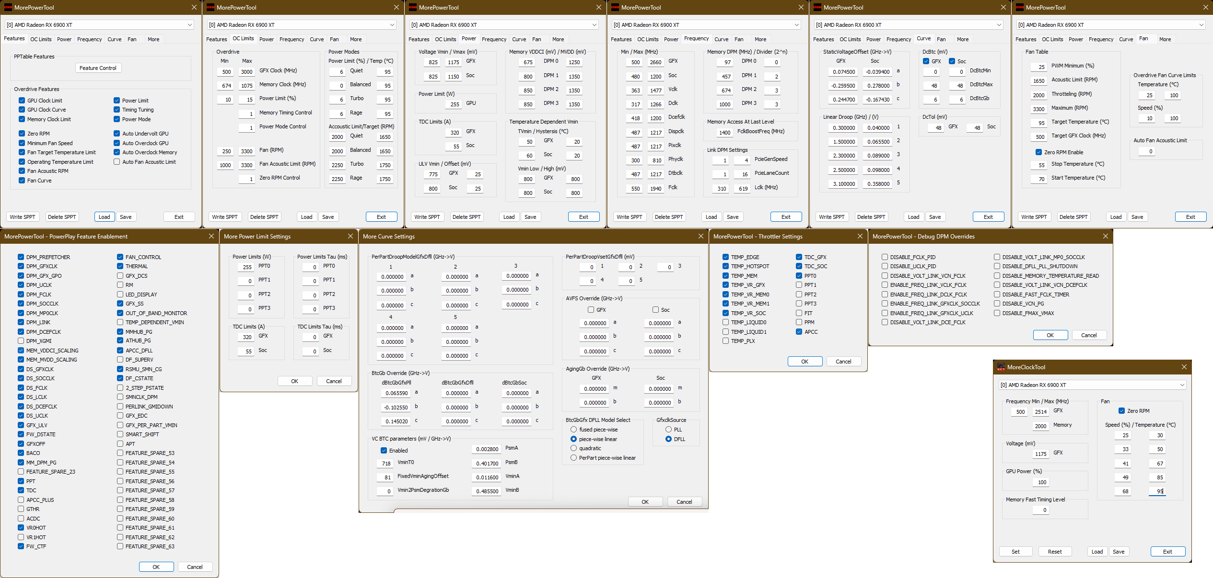Check DISABLE_FCLK_PID in Debug DPM Overrides
Screen dimensions: 1213x578
pos(885,257)
